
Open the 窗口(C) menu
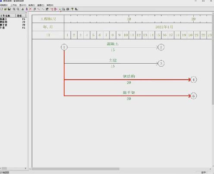pyautogui.click(x=41, y=5)
